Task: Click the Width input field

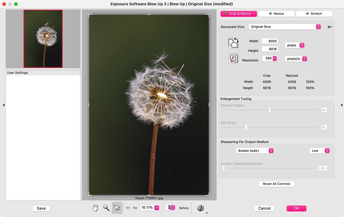Action: pos(269,41)
